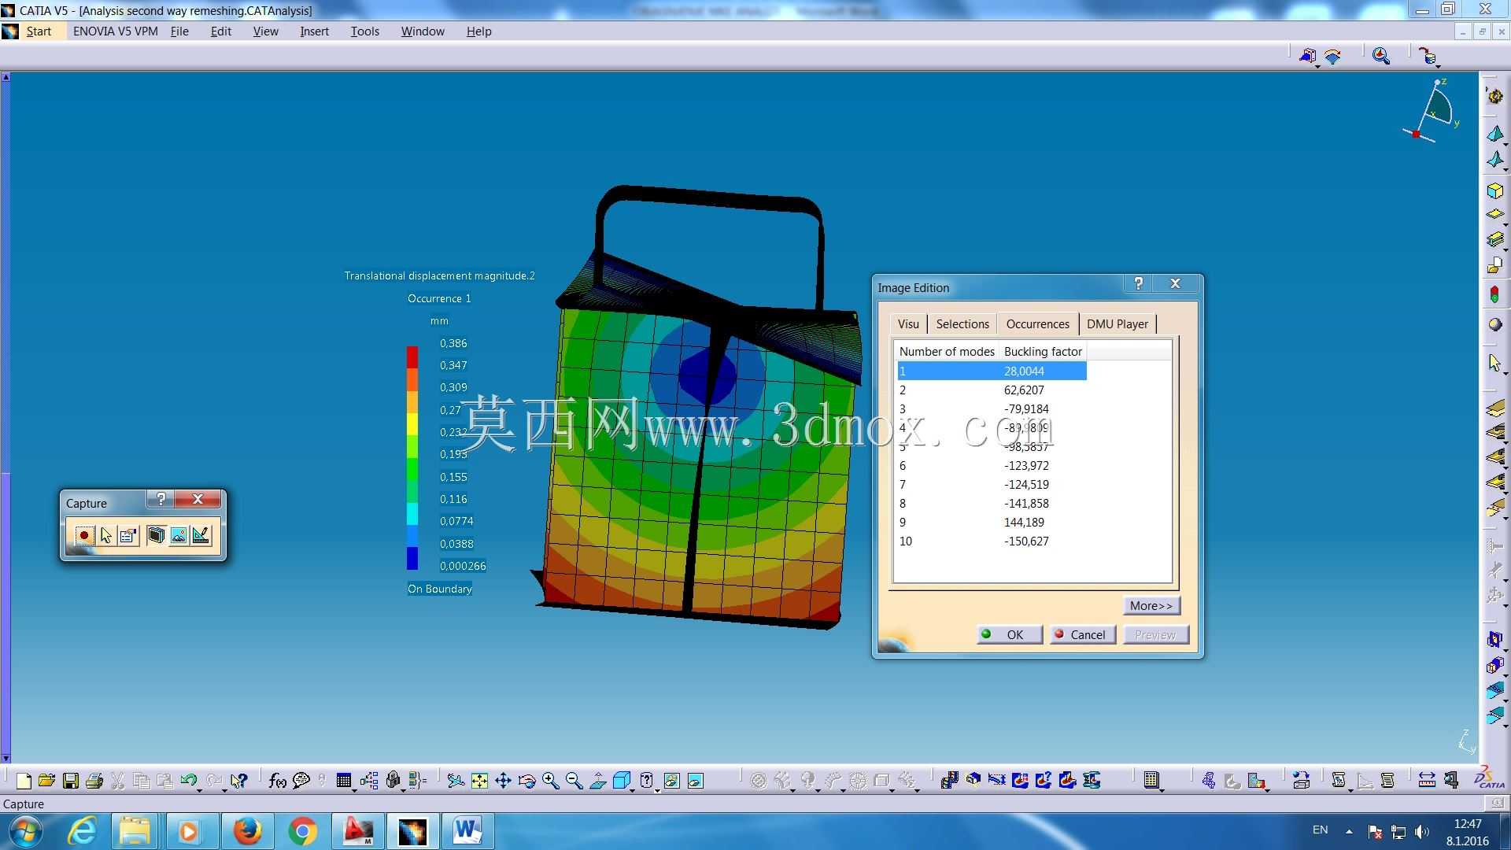Set the Normal View

coord(598,781)
